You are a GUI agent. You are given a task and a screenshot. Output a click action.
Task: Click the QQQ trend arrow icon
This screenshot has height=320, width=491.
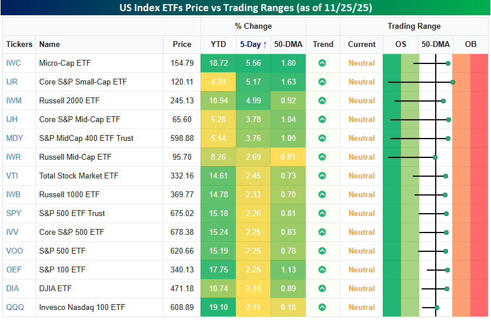(322, 308)
